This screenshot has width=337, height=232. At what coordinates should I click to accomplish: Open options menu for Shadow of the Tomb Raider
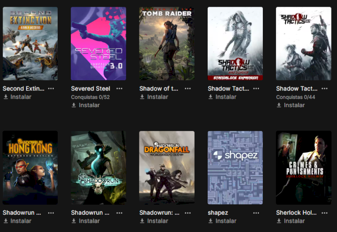click(187, 89)
